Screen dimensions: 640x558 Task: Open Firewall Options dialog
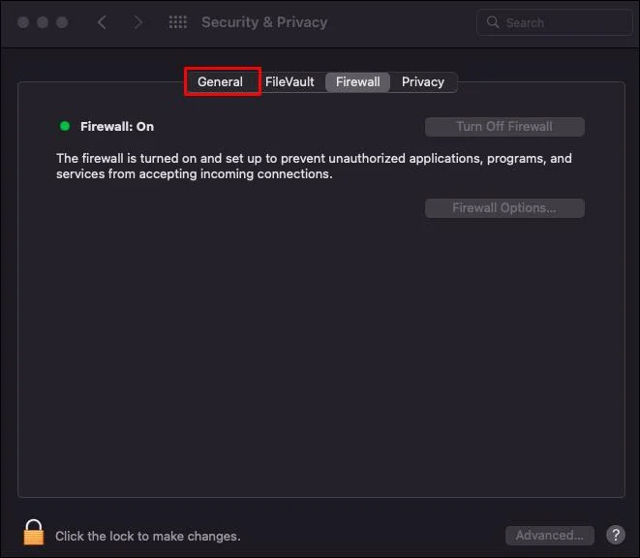point(504,208)
